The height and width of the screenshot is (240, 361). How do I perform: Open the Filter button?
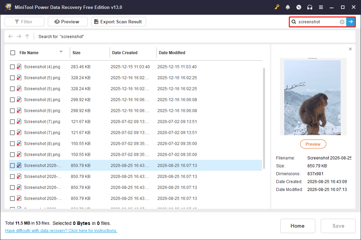(24, 22)
